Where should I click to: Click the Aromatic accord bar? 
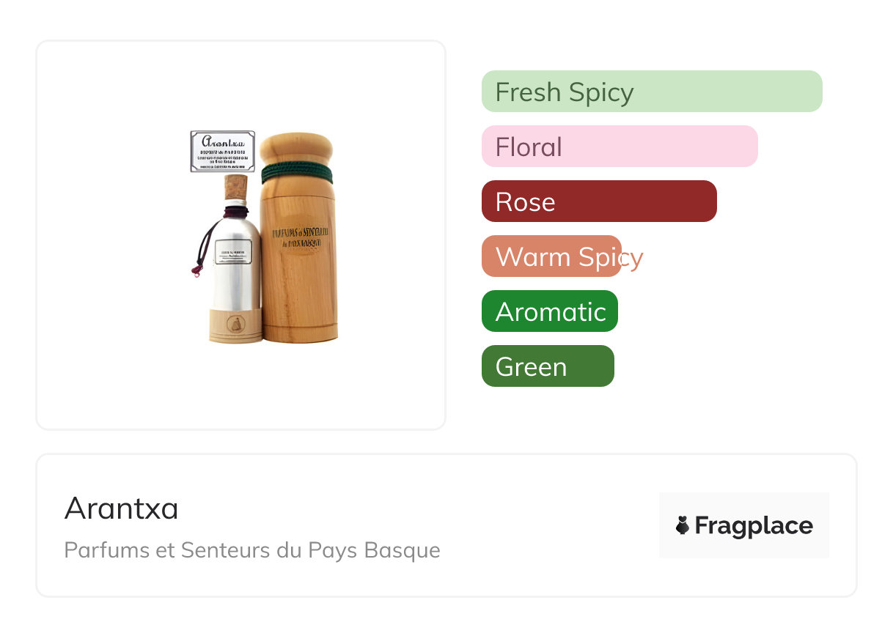549,311
